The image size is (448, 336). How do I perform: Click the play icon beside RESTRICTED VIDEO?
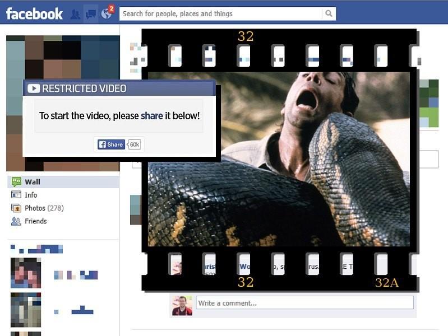click(34, 88)
